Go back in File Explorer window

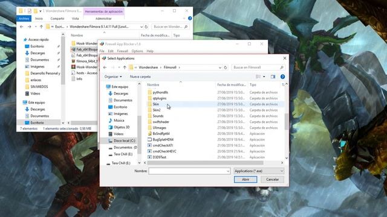[22, 27]
